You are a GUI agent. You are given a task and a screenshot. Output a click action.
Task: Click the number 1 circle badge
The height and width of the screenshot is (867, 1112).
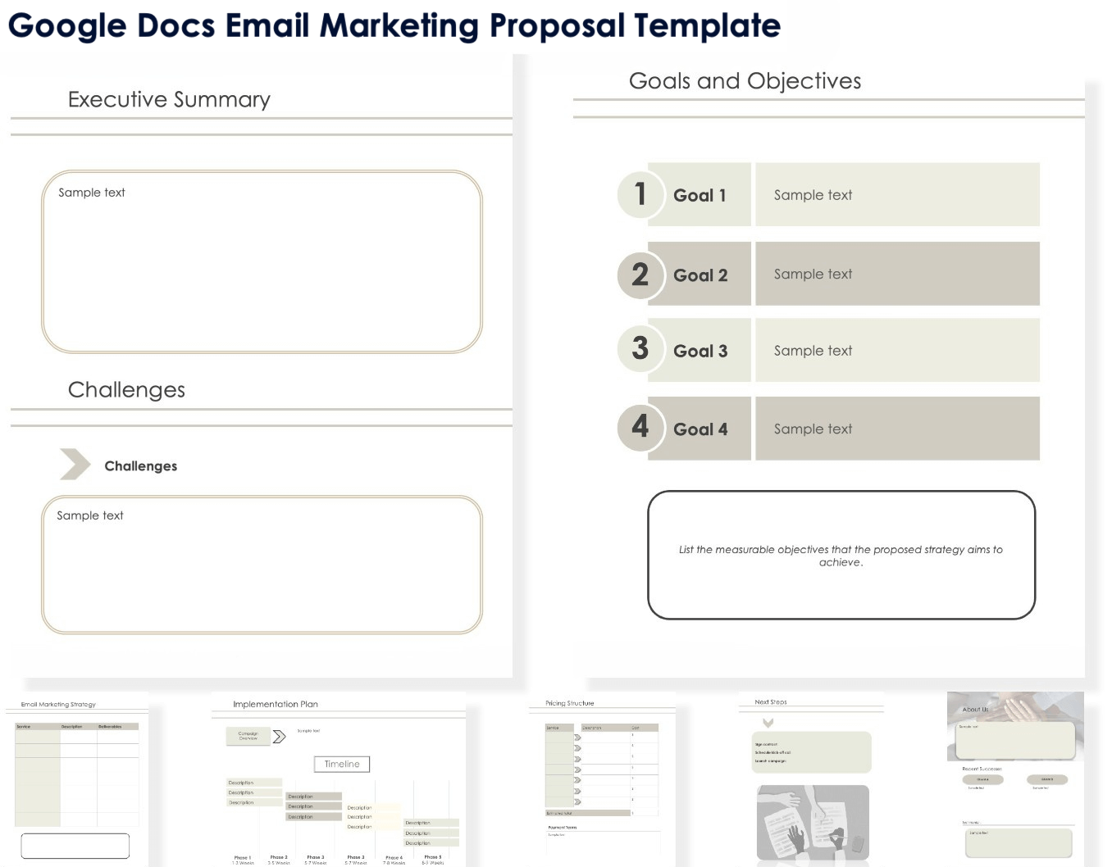point(640,194)
